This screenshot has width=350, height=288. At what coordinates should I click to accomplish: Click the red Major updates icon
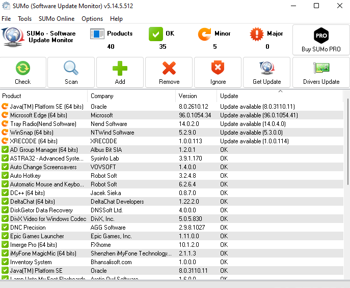[x=257, y=34]
